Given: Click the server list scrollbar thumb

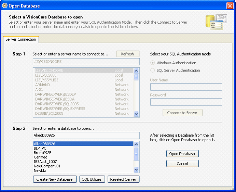Looking at the screenshot, I should [136, 77].
